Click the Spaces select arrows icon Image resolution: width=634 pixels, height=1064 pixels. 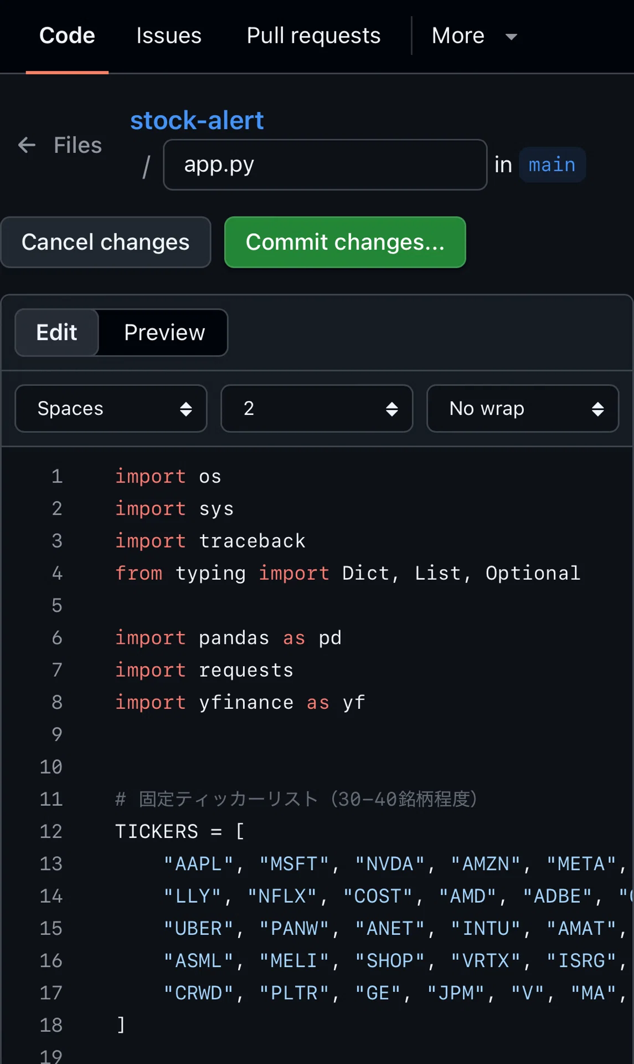click(x=186, y=409)
